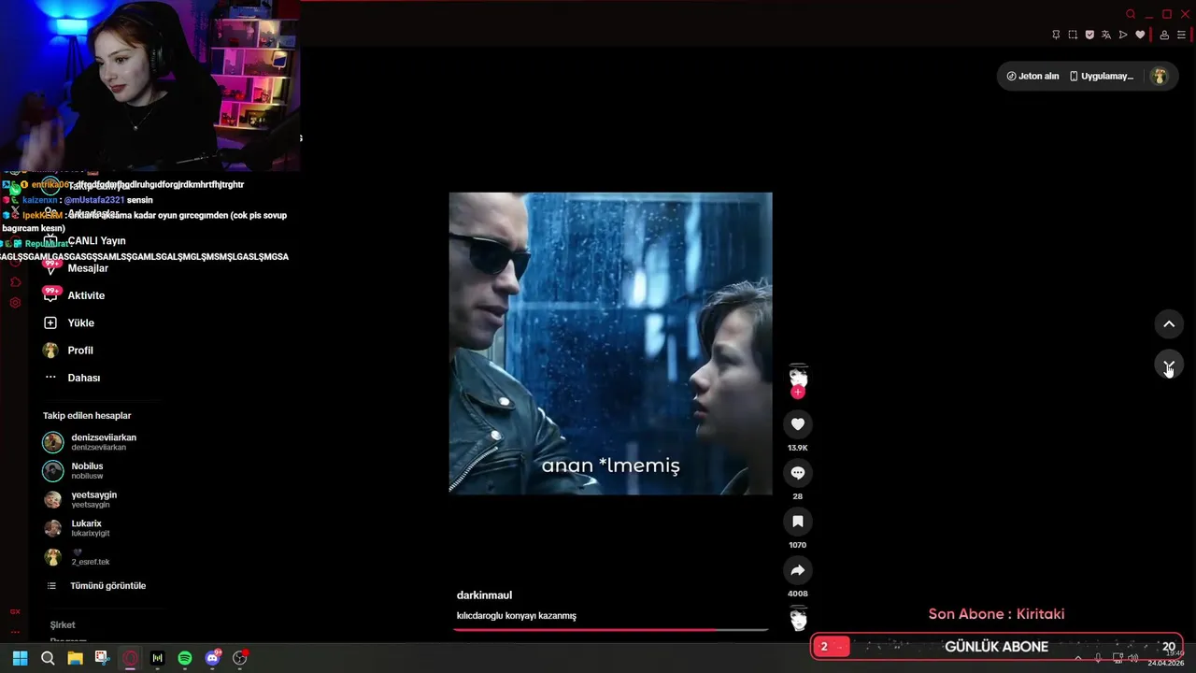Click the translate page icon

coord(1106,35)
